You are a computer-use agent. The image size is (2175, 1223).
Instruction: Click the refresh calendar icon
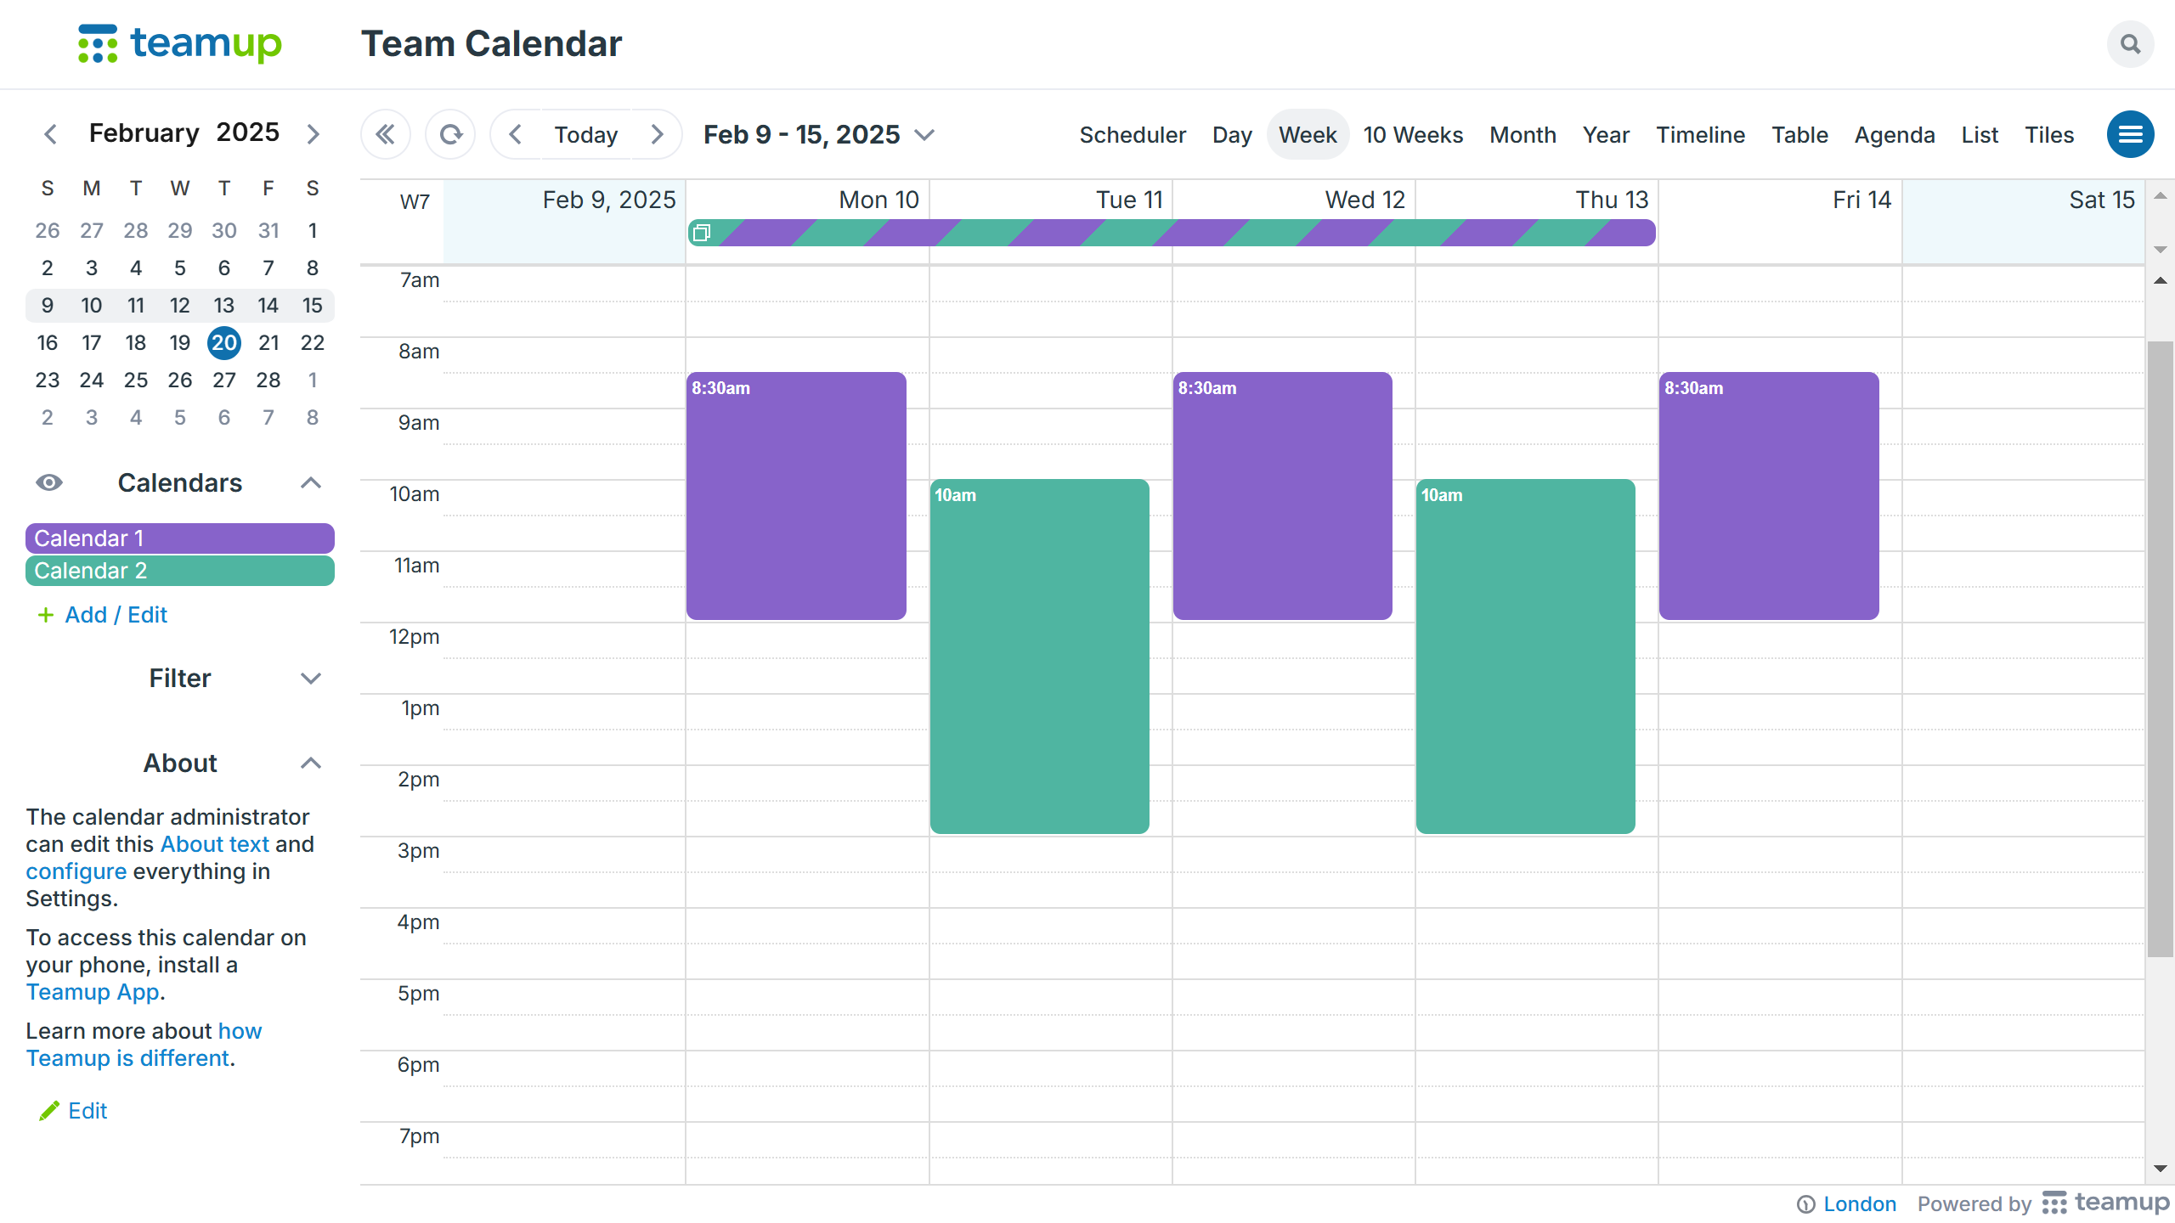(x=451, y=134)
